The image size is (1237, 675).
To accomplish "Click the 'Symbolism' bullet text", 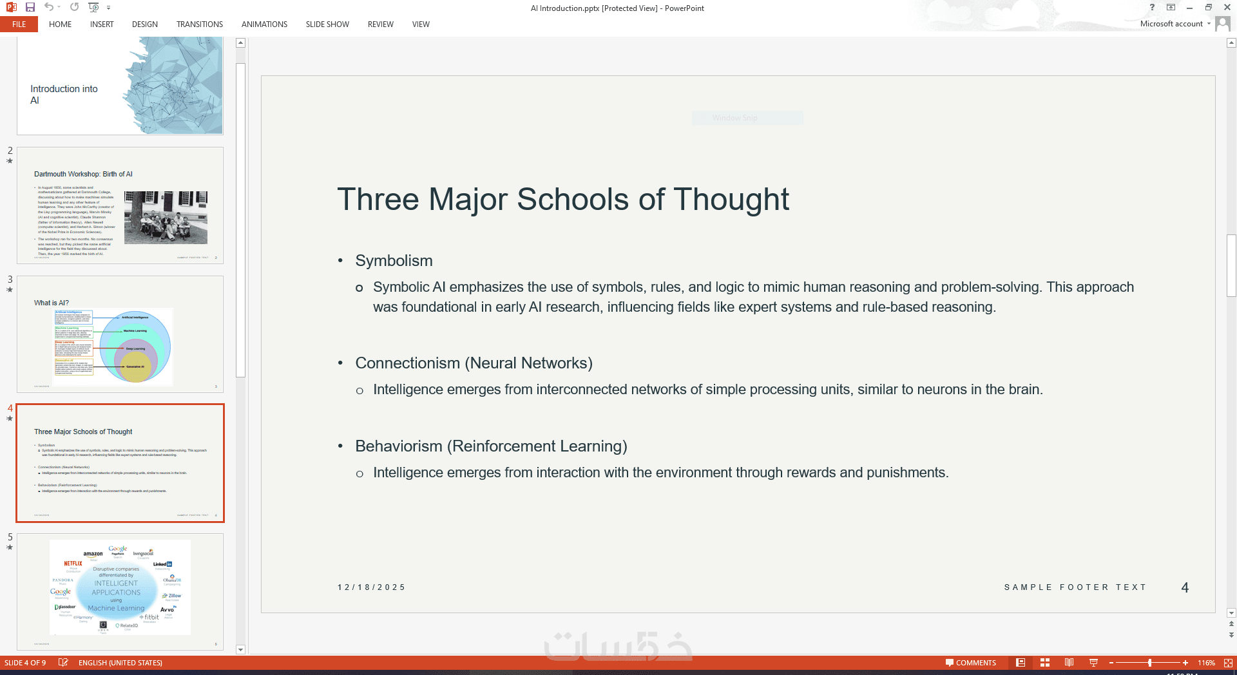I will (394, 261).
